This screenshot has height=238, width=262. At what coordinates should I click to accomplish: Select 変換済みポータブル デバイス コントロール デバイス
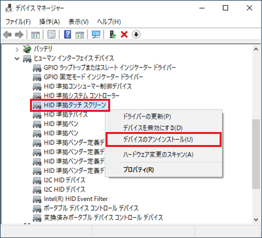click(104, 217)
